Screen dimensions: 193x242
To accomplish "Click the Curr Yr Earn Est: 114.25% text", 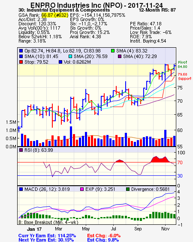I will pos(47,236).
